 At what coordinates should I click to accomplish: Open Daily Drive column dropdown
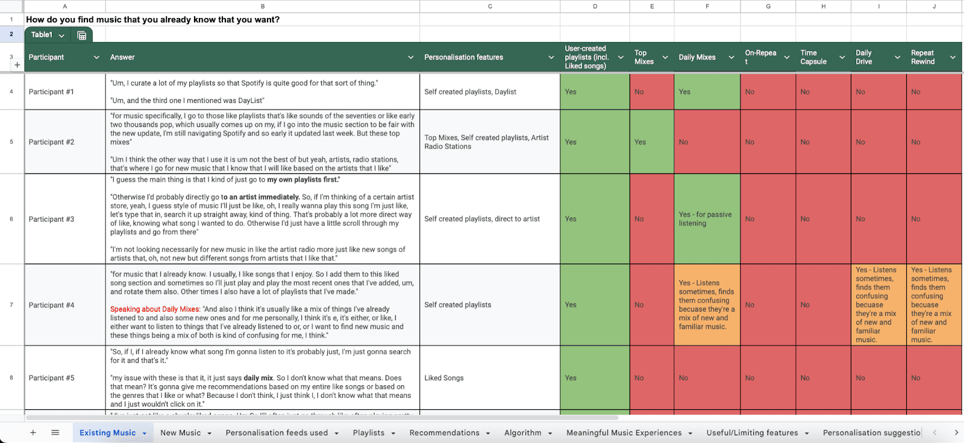coord(898,57)
